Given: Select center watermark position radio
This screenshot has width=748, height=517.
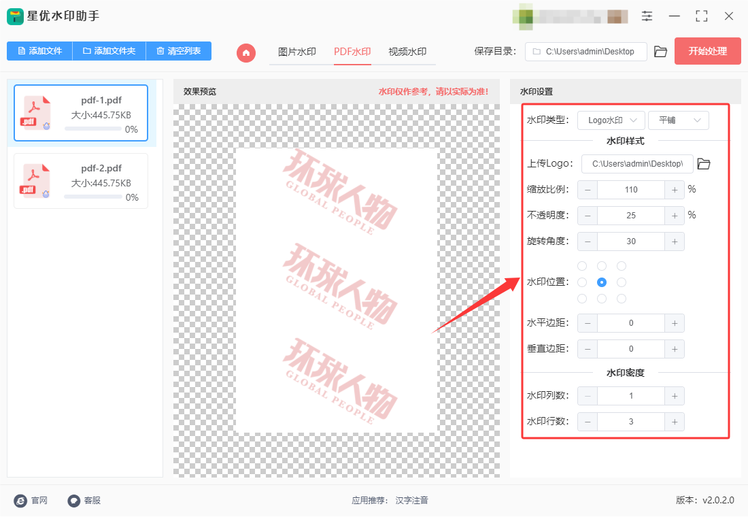Looking at the screenshot, I should coord(602,282).
